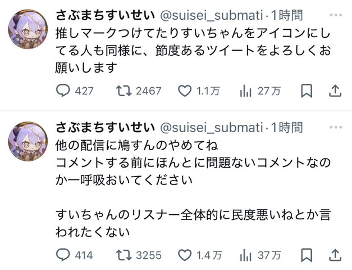352x270 pixels.
Task: Bookmark the second tweet
Action: [307, 255]
